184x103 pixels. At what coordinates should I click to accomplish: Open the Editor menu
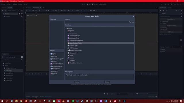pyautogui.click(x=20, y=4)
